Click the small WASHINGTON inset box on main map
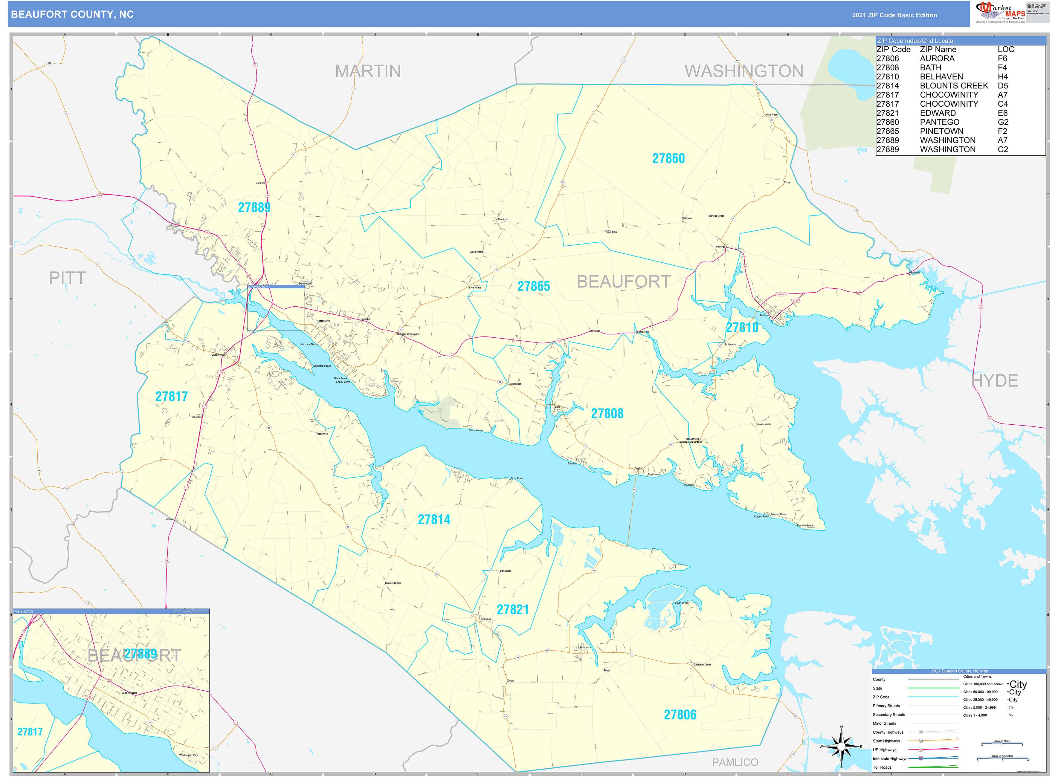Image resolution: width=1055 pixels, height=777 pixels. point(276,308)
